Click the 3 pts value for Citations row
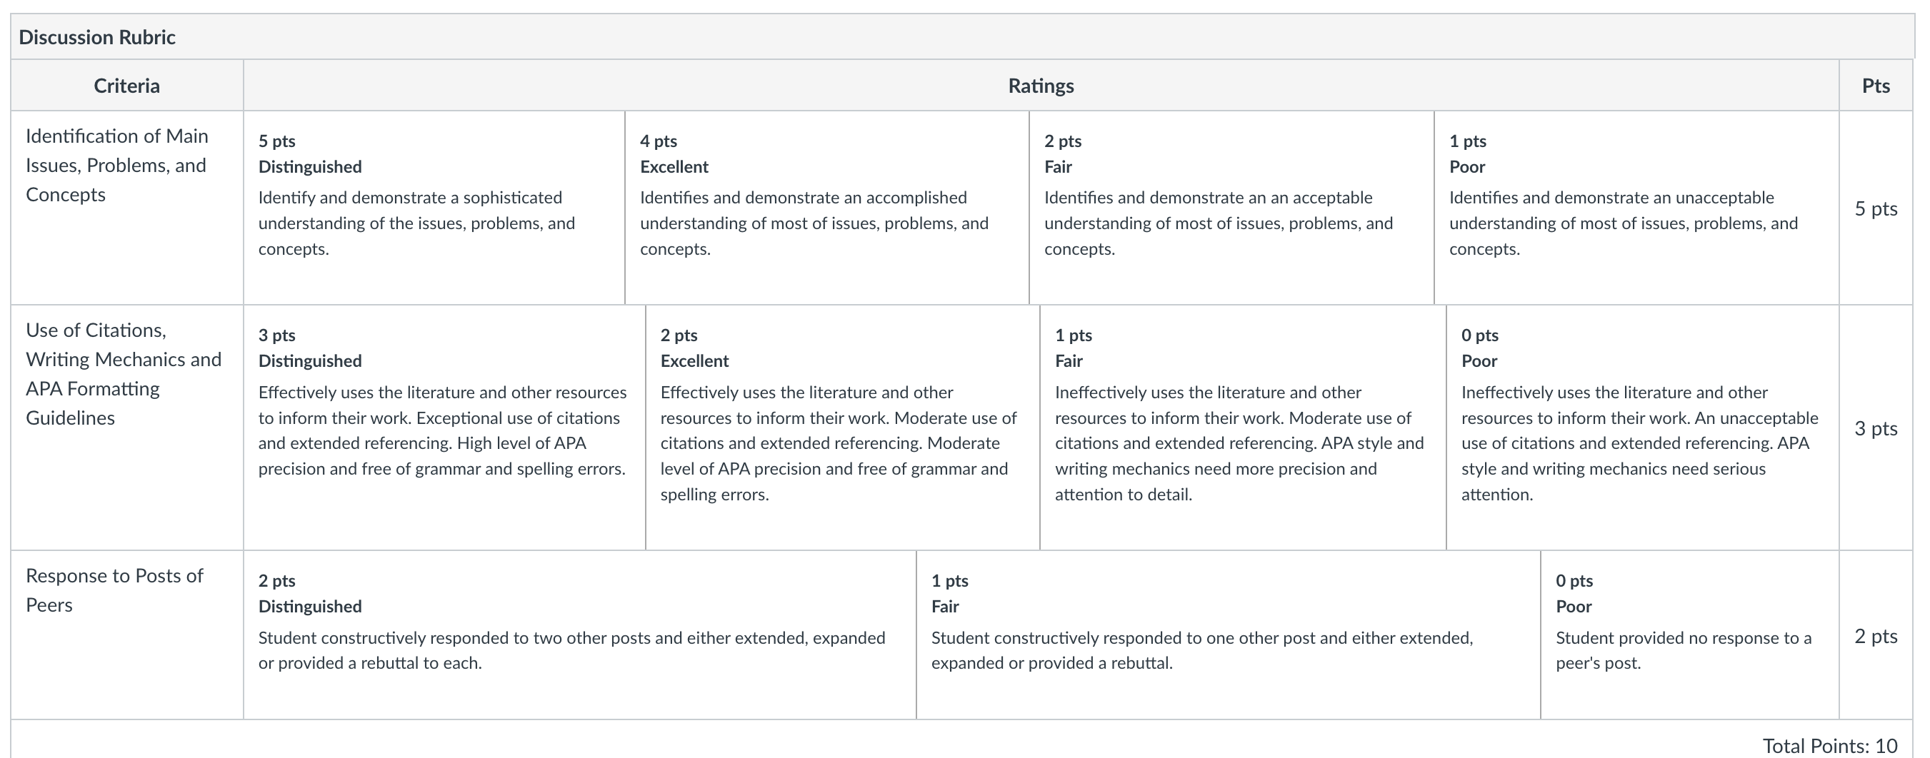 click(x=1875, y=428)
